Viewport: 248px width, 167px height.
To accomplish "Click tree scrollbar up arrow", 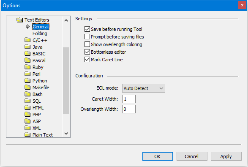I will pos(66,20).
